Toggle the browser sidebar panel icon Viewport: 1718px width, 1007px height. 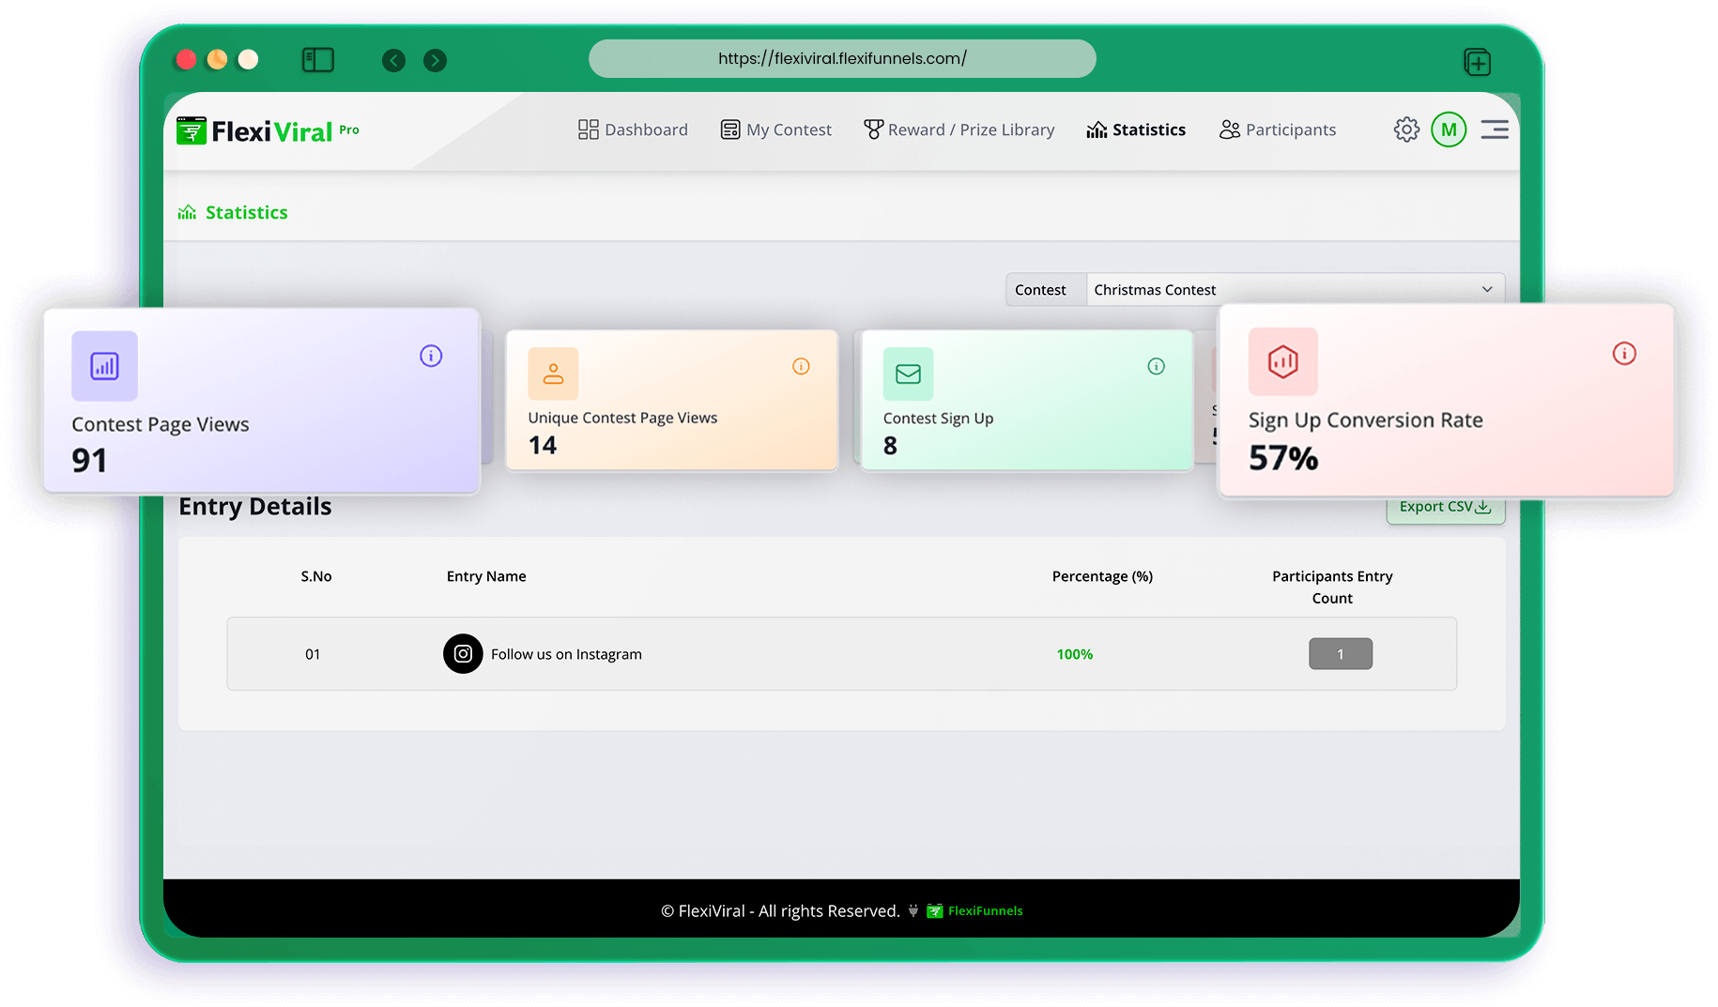[318, 60]
